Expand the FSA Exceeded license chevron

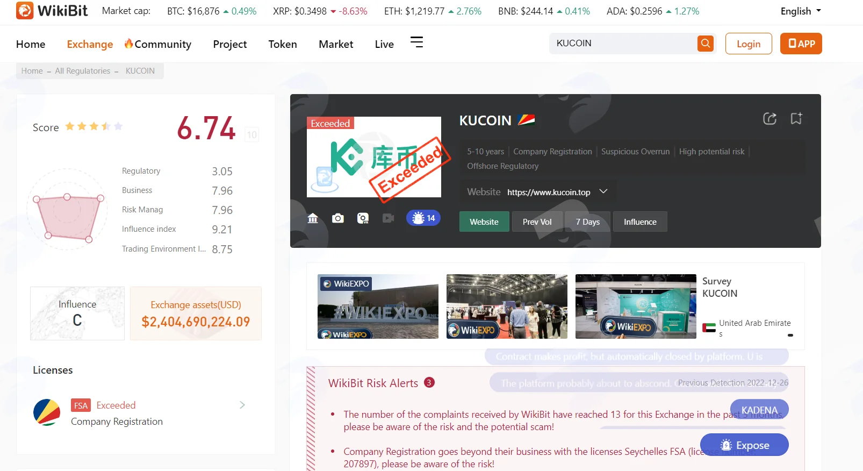[x=242, y=405]
